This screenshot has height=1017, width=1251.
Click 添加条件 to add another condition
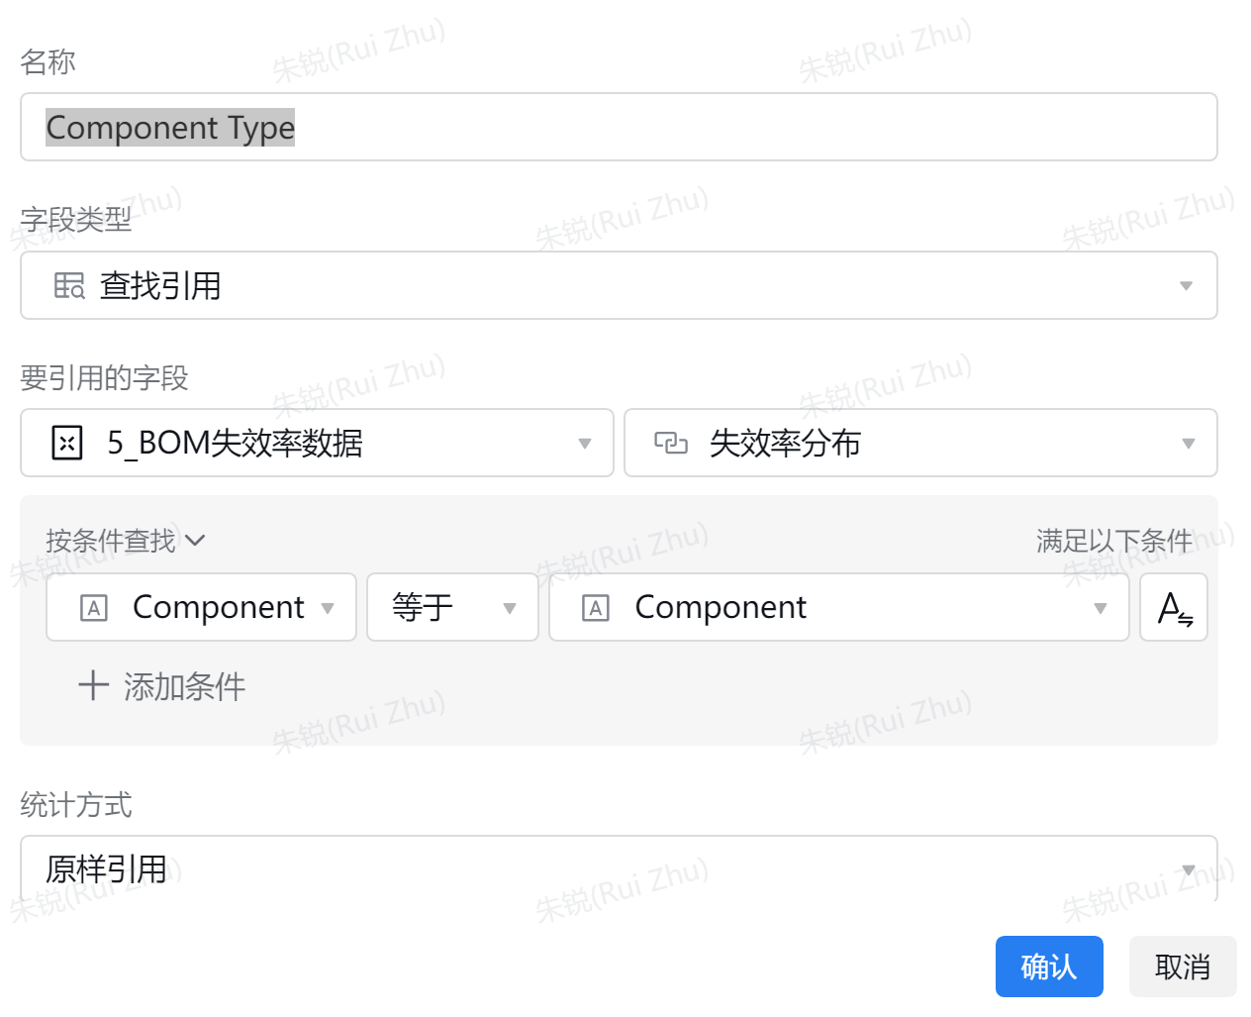coord(181,686)
